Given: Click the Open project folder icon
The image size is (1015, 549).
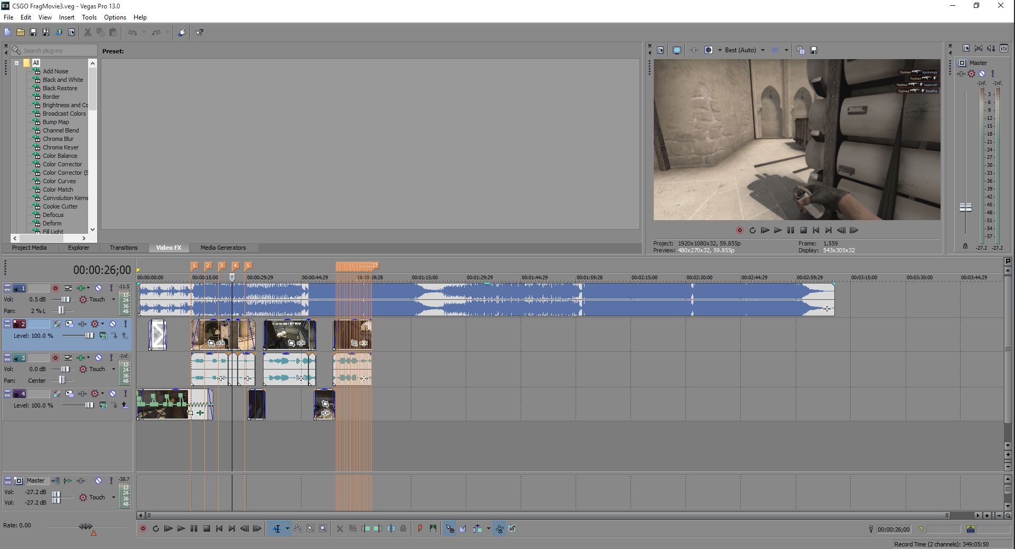Looking at the screenshot, I should click(20, 32).
